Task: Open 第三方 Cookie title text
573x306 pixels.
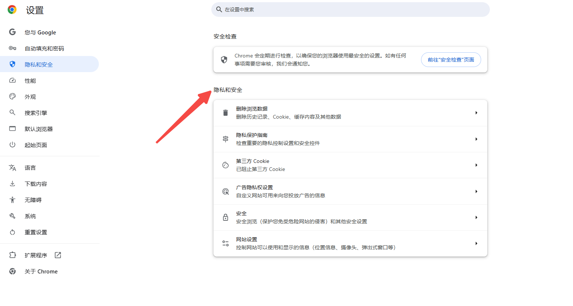Action: [x=253, y=161]
